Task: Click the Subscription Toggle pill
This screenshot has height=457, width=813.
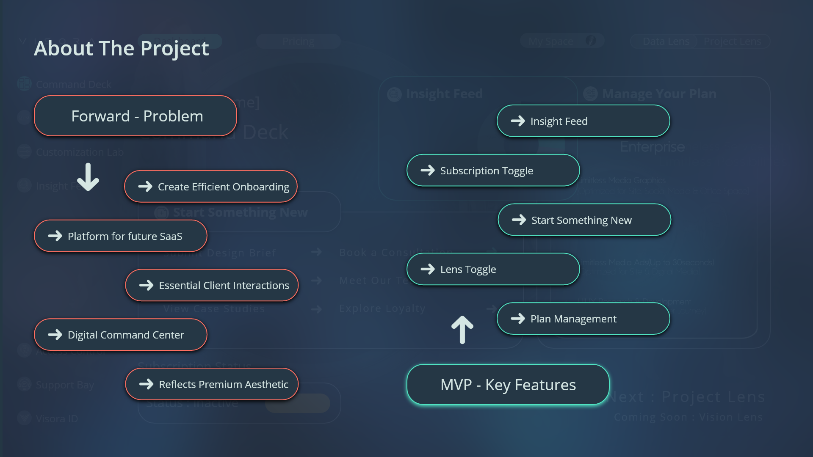Action: click(493, 171)
